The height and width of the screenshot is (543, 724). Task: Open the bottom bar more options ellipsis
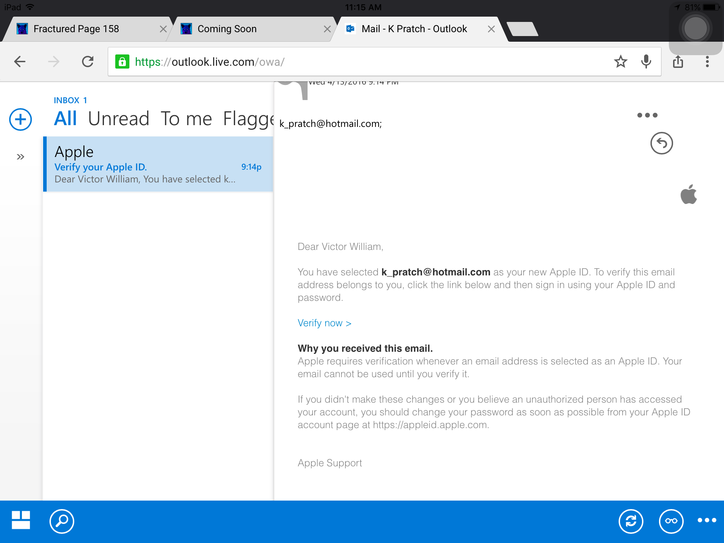[707, 520]
